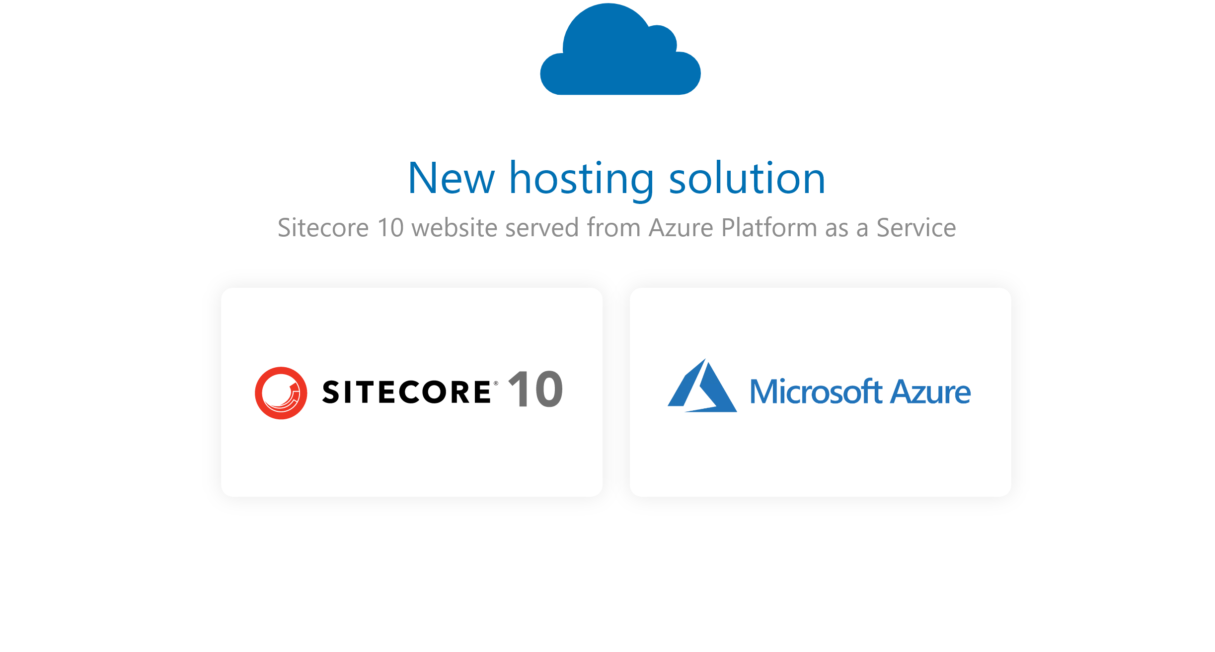Click the blue cloud icon
Viewport: 1215px width, 652px height.
click(x=620, y=49)
